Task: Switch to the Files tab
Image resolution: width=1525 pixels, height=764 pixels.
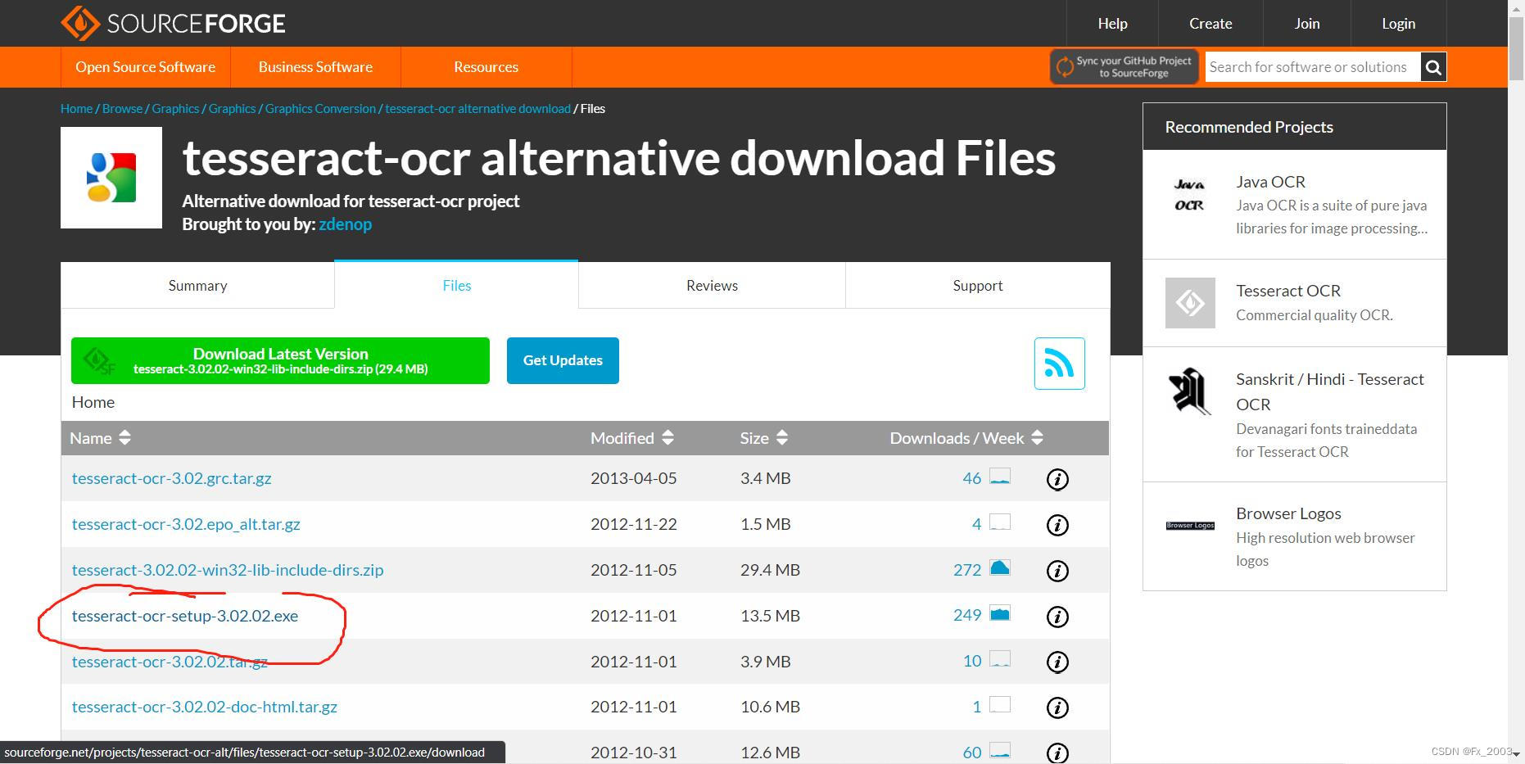Action: coord(456,285)
